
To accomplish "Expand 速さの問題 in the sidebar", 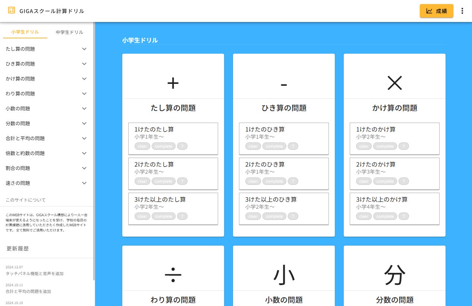I will coord(47,183).
